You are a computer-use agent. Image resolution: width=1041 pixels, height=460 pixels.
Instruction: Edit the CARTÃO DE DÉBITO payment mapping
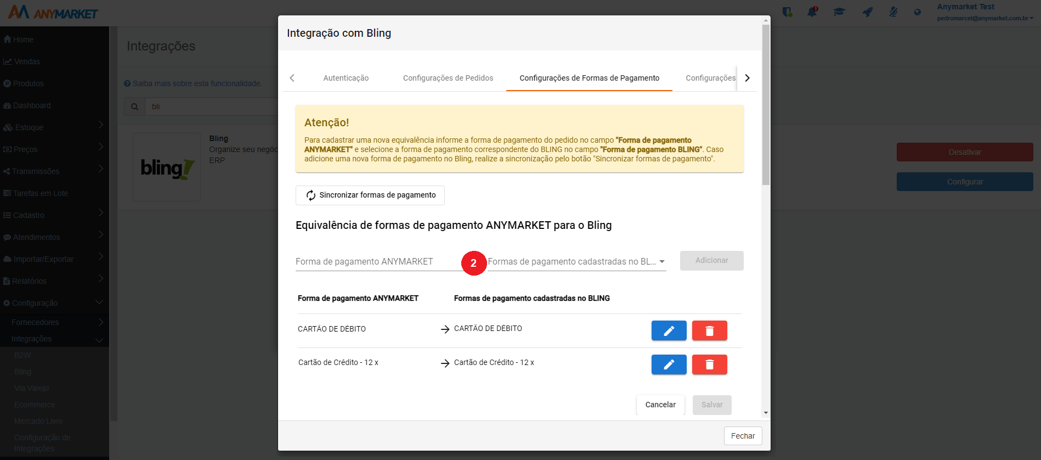tap(669, 330)
